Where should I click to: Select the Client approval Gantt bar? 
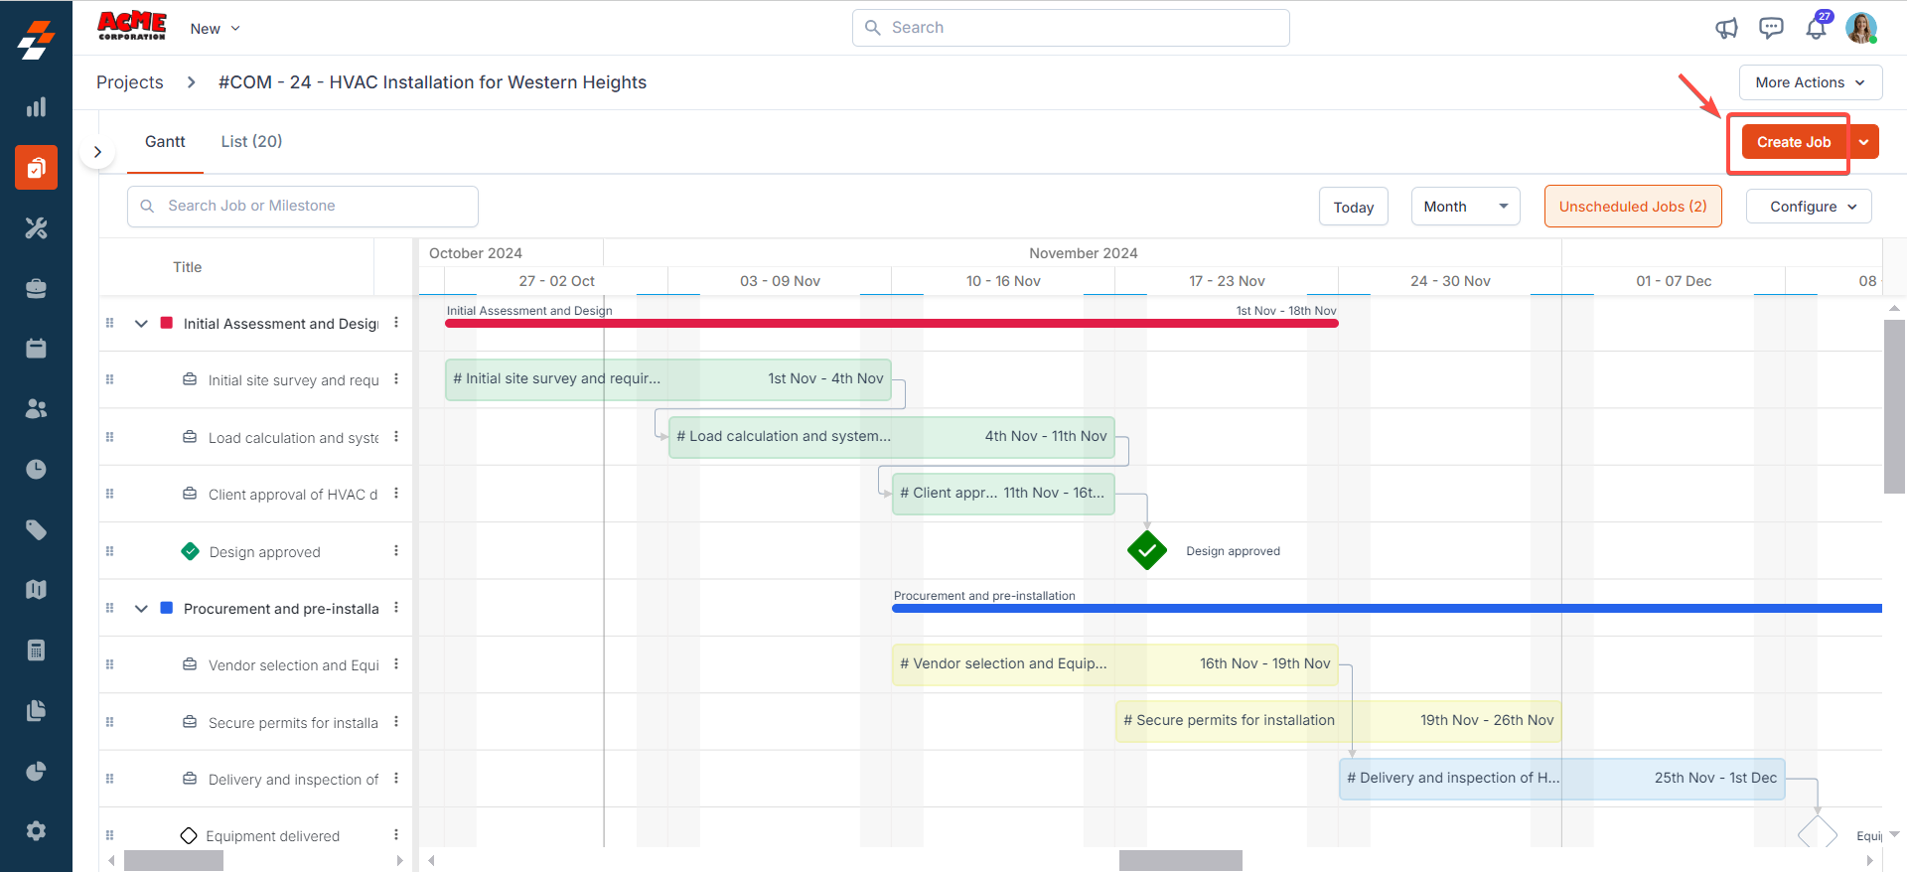click(1003, 494)
